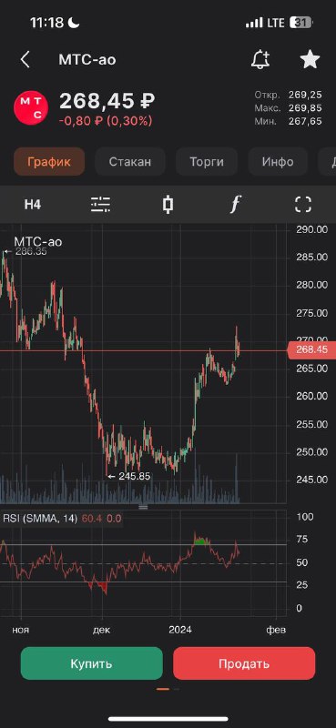Tap the фев date axis label
The height and width of the screenshot is (728, 336).
click(x=276, y=630)
